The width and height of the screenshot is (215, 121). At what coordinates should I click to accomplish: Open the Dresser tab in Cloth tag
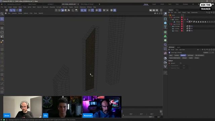184,58
